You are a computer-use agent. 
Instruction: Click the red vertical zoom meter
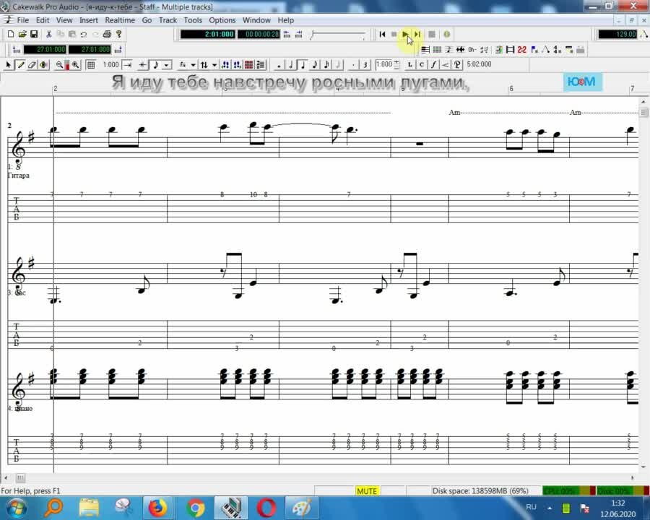coord(67,65)
